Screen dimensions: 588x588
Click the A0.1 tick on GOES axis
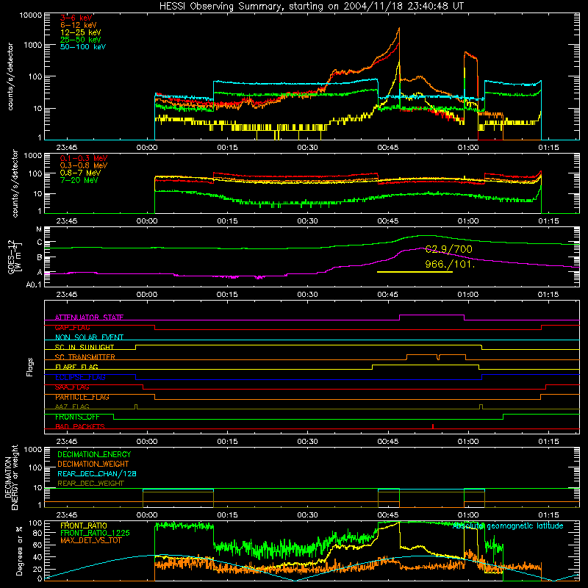(x=34, y=284)
